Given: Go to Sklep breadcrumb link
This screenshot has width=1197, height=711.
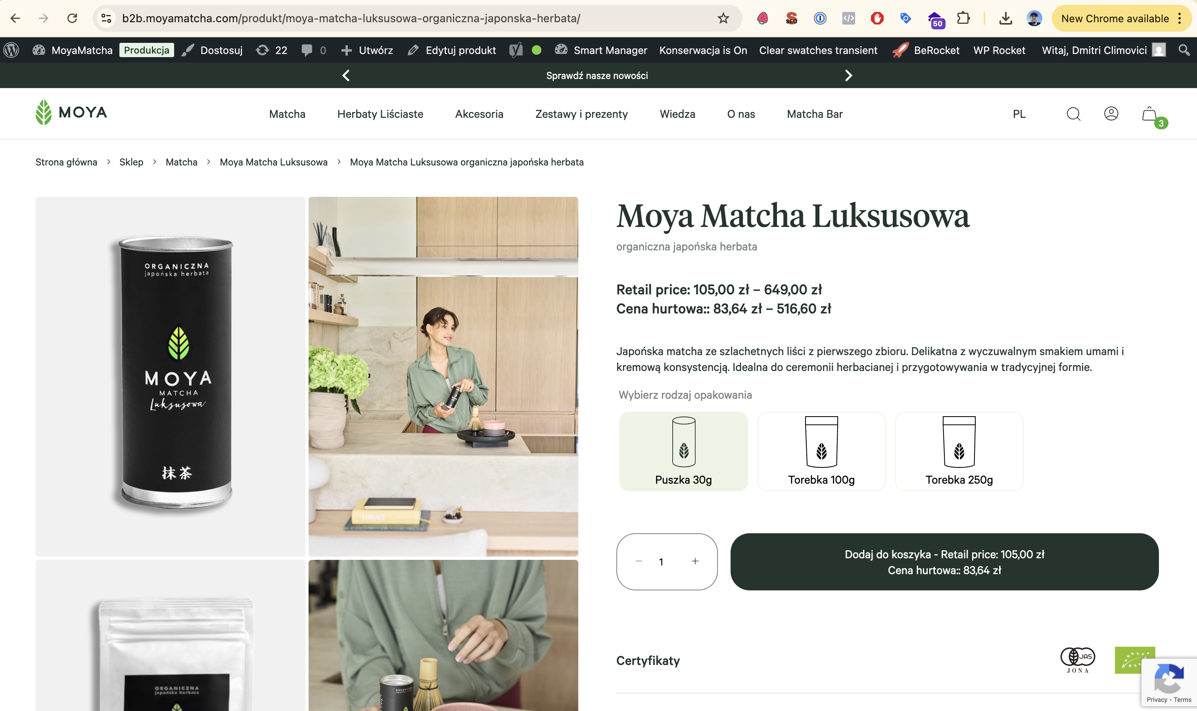Looking at the screenshot, I should (131, 162).
